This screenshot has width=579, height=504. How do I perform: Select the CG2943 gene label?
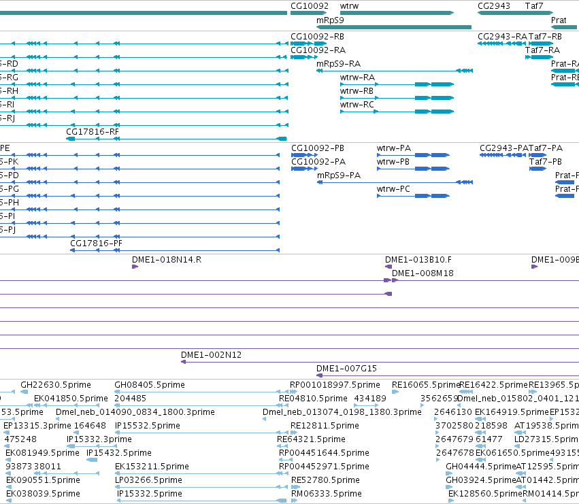coord(494,6)
